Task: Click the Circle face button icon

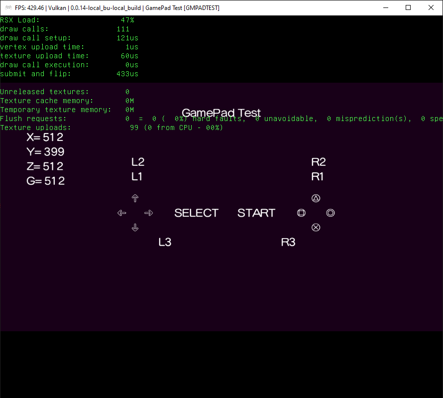Action: (x=330, y=213)
